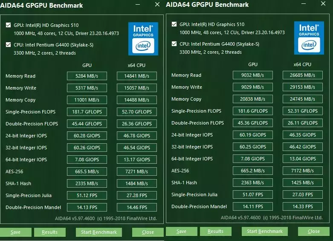Close left window via title bar X
Screen dimensions: 333x241
(157, 4)
